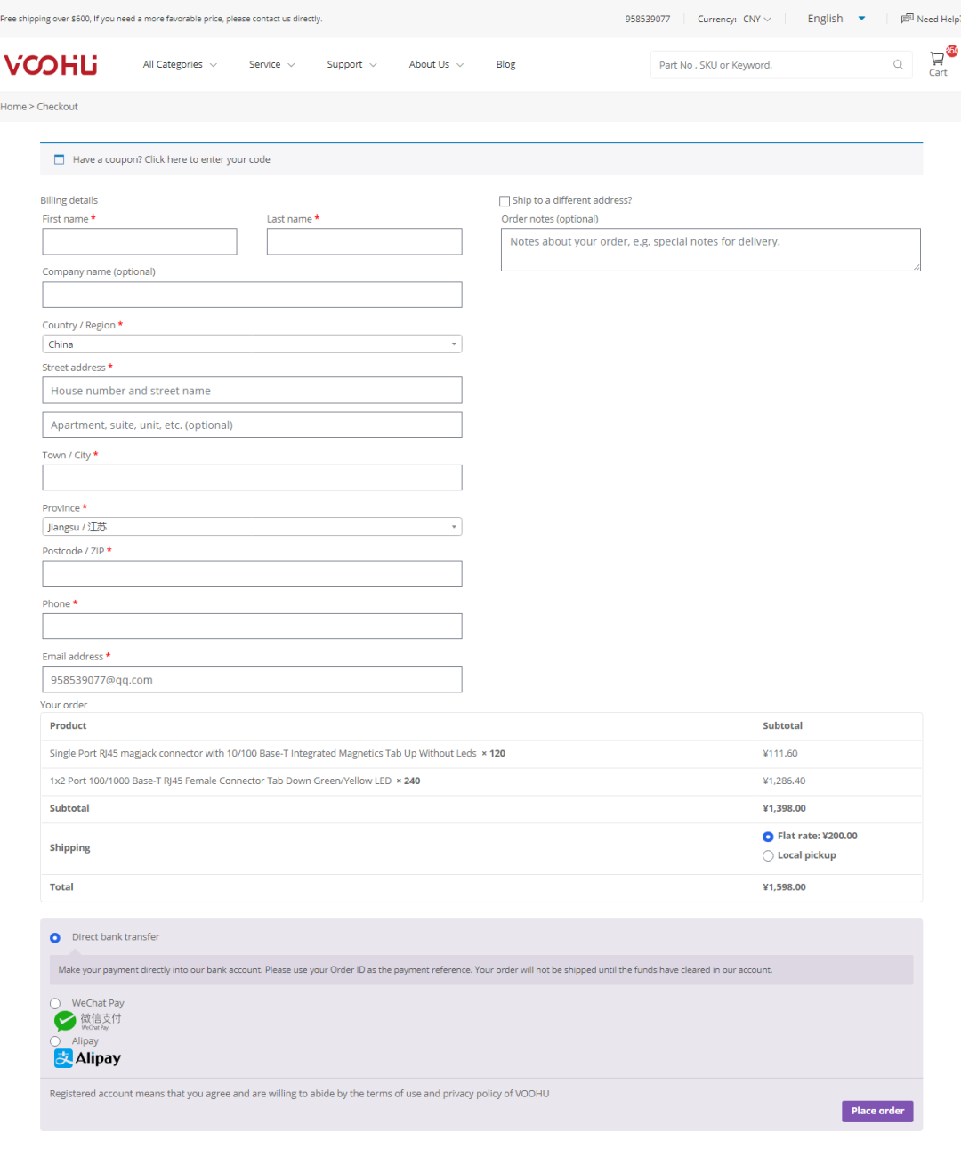The image size is (961, 1149).
Task: Open the Currency CNY selector
Action: pyautogui.click(x=757, y=19)
